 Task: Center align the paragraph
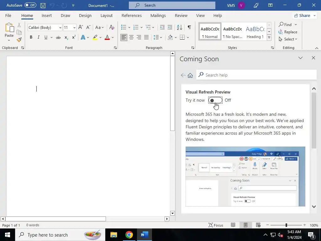(131, 37)
